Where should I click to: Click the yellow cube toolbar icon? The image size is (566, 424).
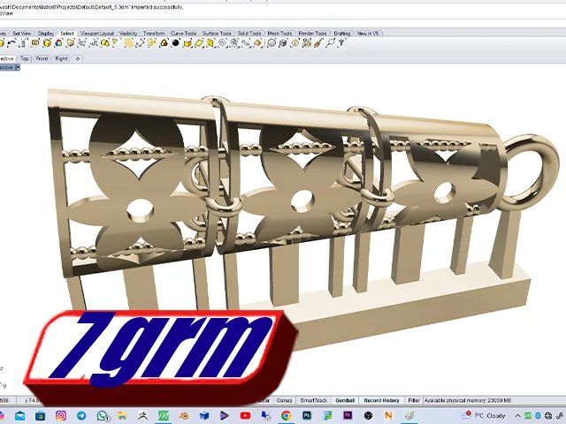(x=47, y=43)
